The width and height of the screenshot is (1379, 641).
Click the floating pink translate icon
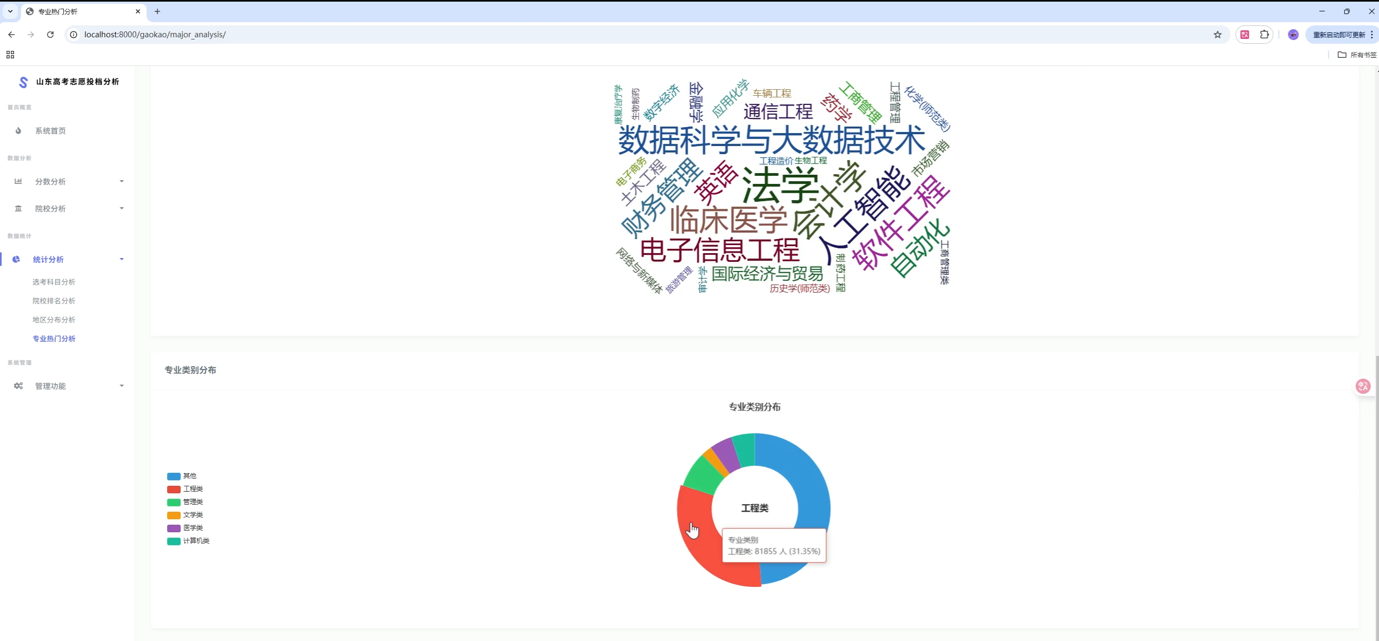[x=1363, y=386]
